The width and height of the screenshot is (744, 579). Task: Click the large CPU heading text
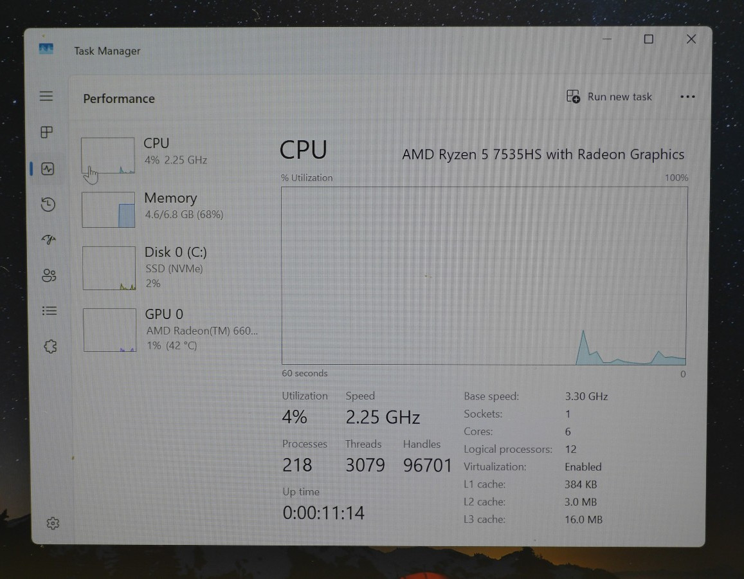click(304, 149)
